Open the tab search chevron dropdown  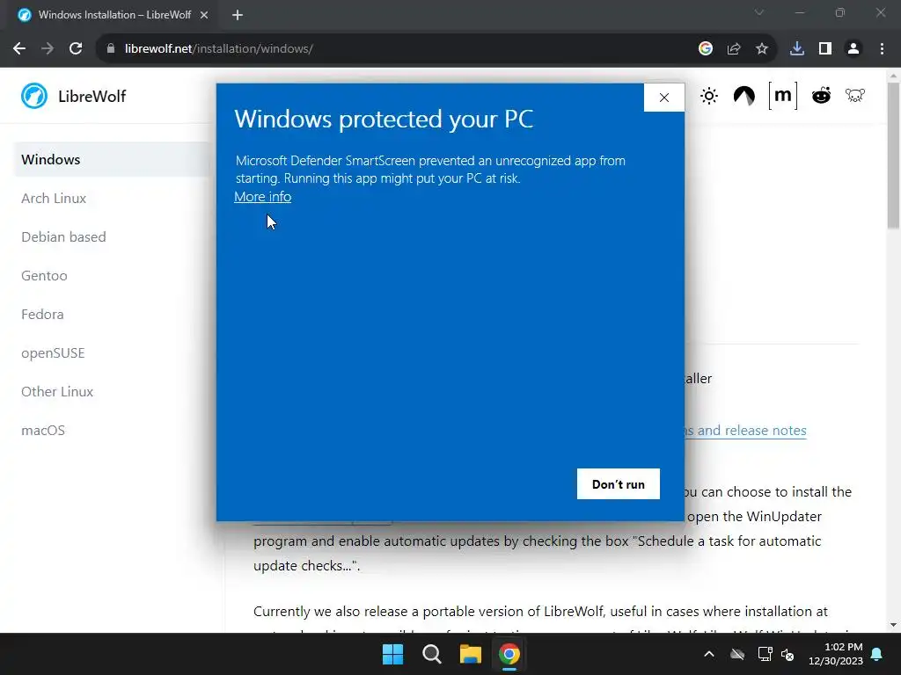coord(759,12)
